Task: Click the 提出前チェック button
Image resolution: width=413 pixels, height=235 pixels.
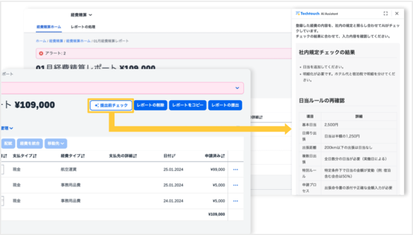Action: point(111,105)
